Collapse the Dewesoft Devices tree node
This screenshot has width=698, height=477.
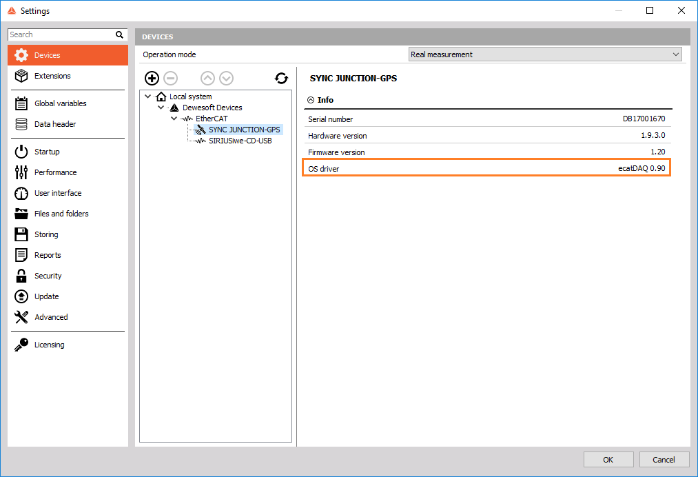(x=161, y=108)
